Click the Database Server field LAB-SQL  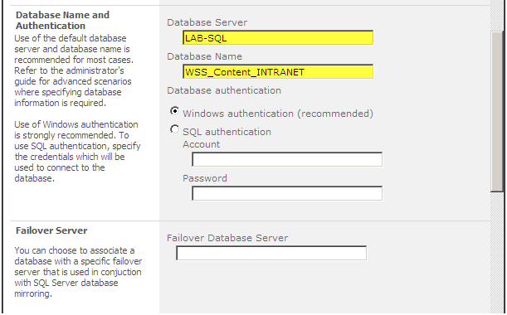(278, 38)
